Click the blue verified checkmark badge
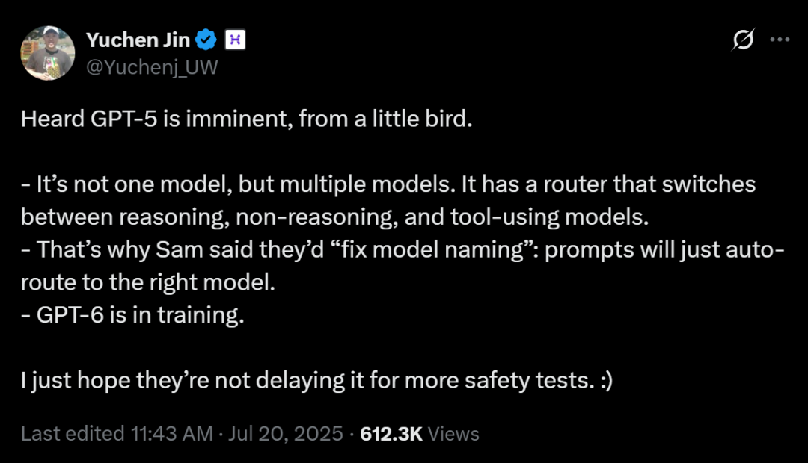 coord(206,40)
